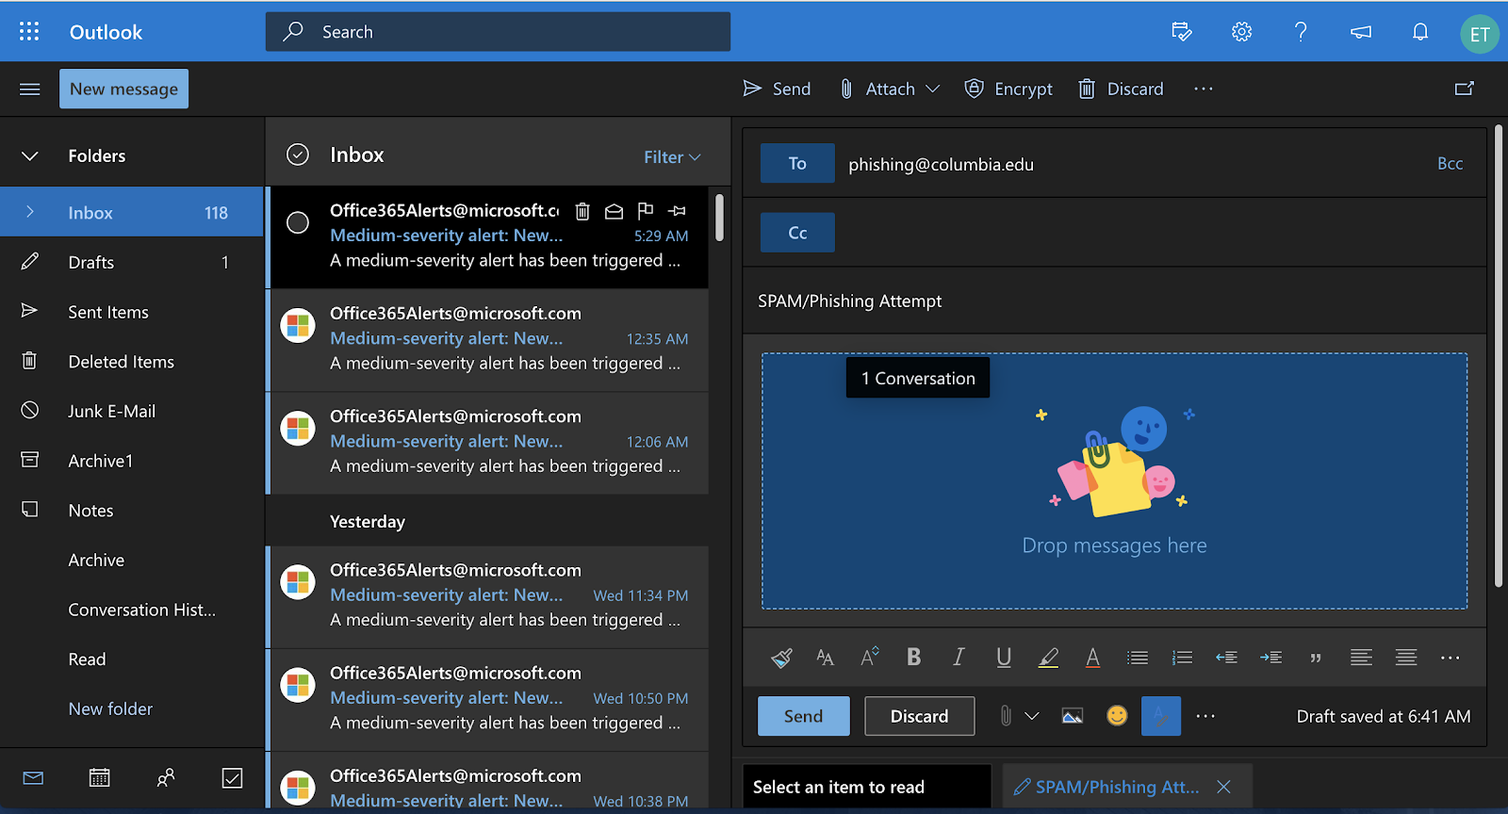Insert a bulleted list

coord(1138,658)
